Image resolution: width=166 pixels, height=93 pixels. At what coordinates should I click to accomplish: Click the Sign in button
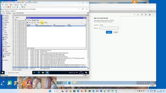(109, 32)
